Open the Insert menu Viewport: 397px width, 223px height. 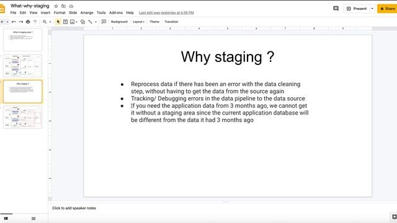click(45, 12)
